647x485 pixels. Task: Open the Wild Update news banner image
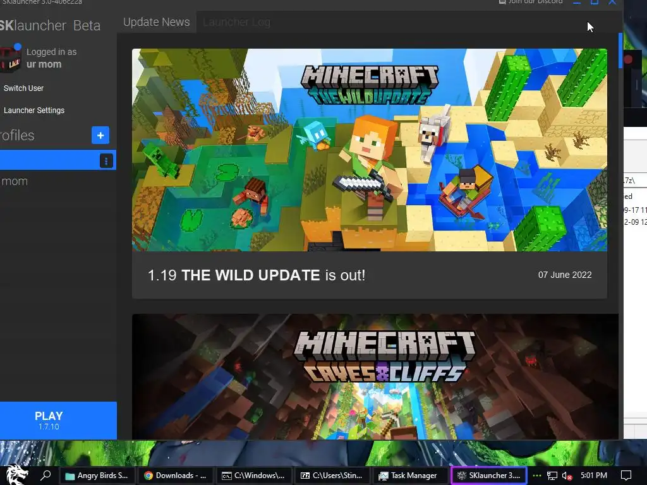pyautogui.click(x=369, y=150)
